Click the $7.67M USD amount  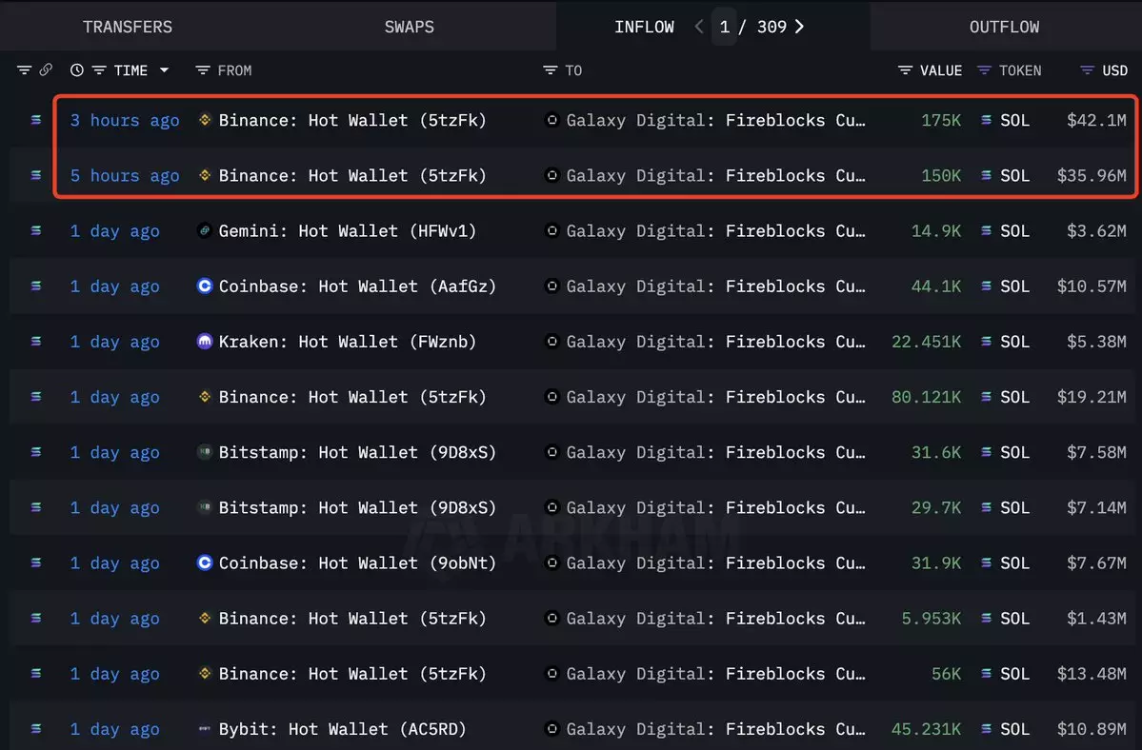pos(1096,562)
